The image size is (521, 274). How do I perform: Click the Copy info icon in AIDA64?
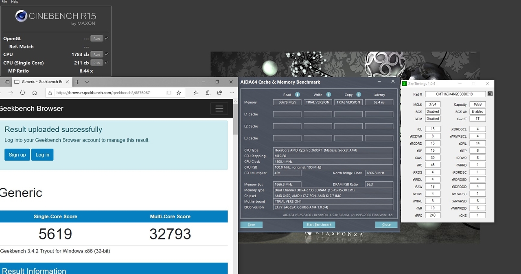[x=359, y=95]
